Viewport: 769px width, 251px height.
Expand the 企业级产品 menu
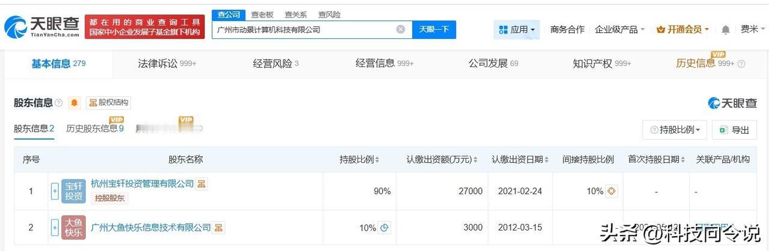(x=619, y=29)
